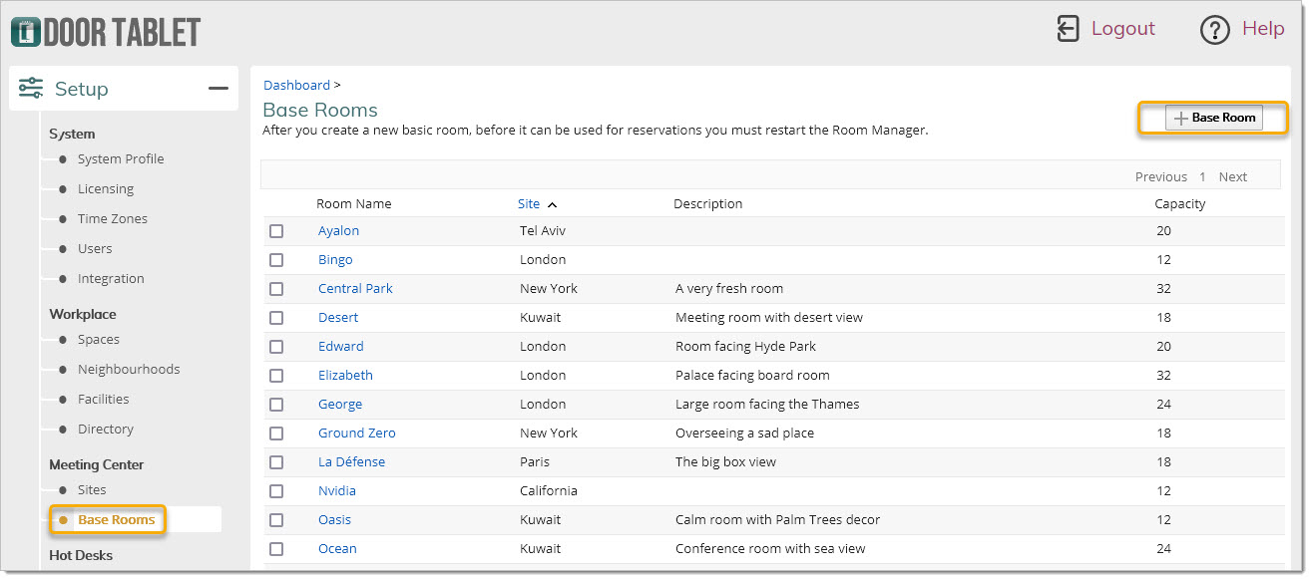1310x579 pixels.
Task: Collapse the Setup panel with minus icon
Action: coord(218,89)
